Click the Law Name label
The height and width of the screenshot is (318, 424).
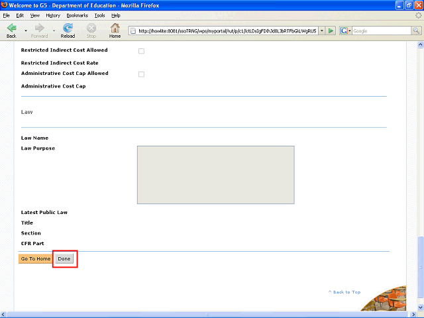pos(34,138)
